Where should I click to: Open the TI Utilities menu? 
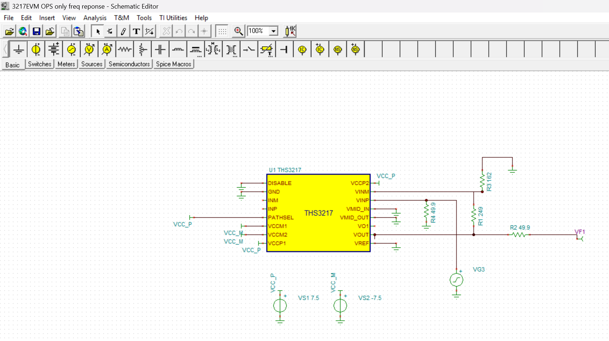tap(173, 18)
